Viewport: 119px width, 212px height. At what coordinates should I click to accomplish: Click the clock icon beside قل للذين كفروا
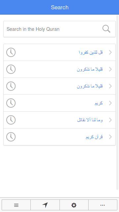(11, 52)
